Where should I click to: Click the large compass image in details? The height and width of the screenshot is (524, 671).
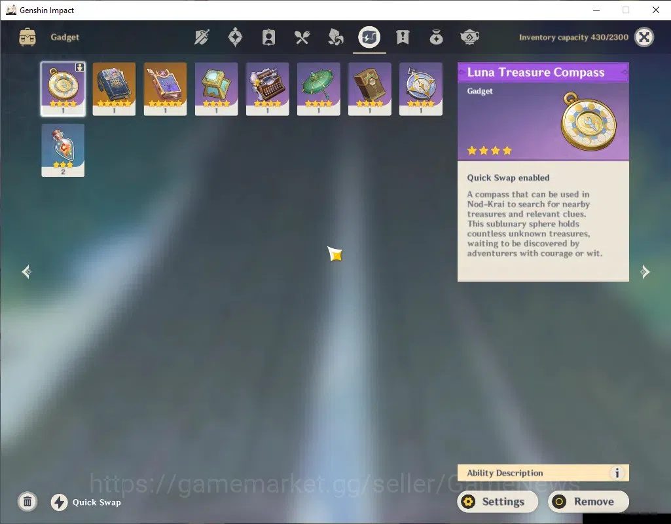pyautogui.click(x=589, y=121)
